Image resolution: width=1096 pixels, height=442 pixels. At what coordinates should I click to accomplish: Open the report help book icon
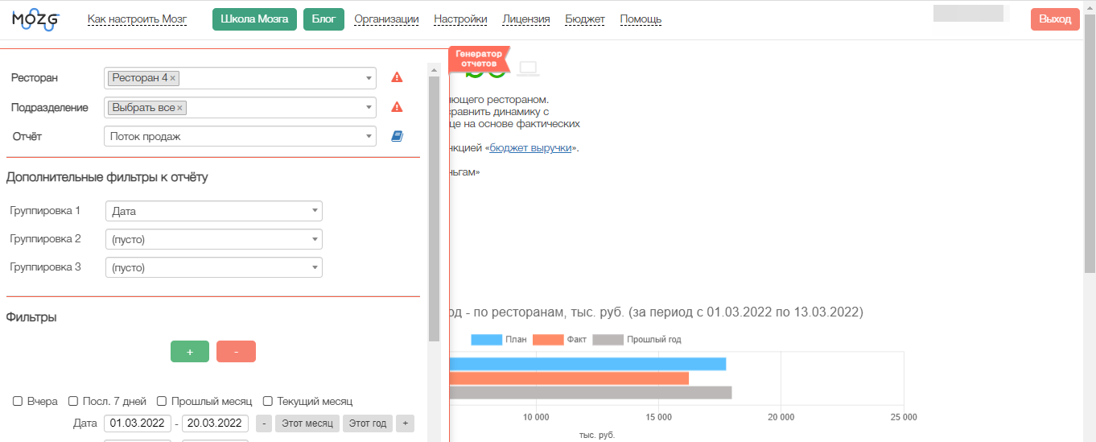[x=397, y=137]
